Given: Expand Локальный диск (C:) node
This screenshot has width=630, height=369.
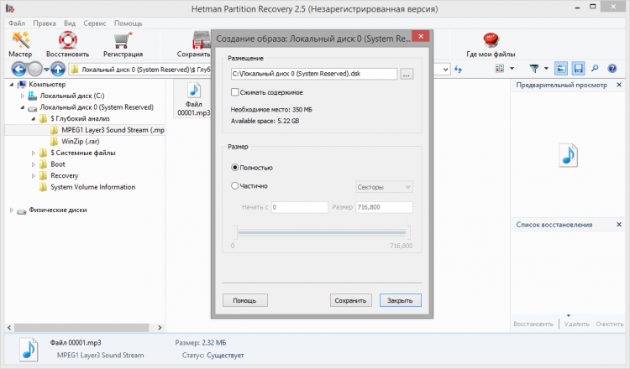Looking at the screenshot, I should coord(23,96).
